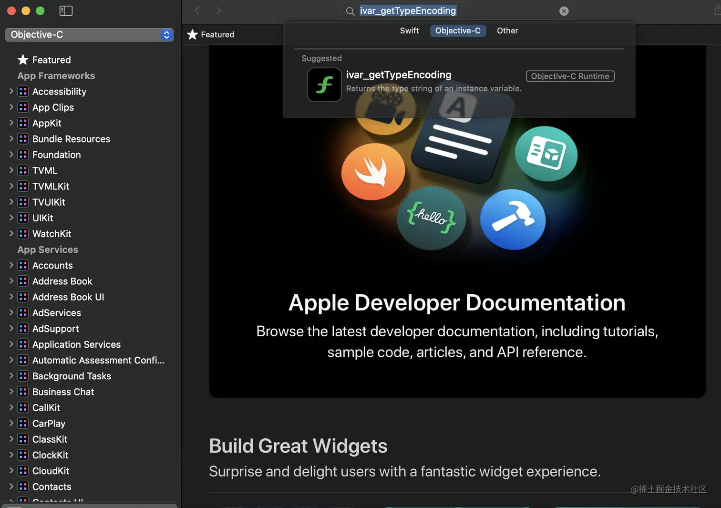
Task: Click the TVML framework icon
Action: [23, 170]
